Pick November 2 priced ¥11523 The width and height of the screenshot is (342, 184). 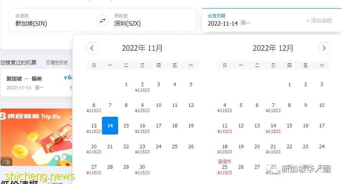click(142, 87)
